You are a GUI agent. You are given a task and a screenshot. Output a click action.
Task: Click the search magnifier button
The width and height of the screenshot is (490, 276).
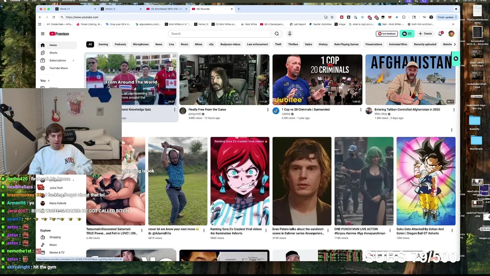point(277,34)
